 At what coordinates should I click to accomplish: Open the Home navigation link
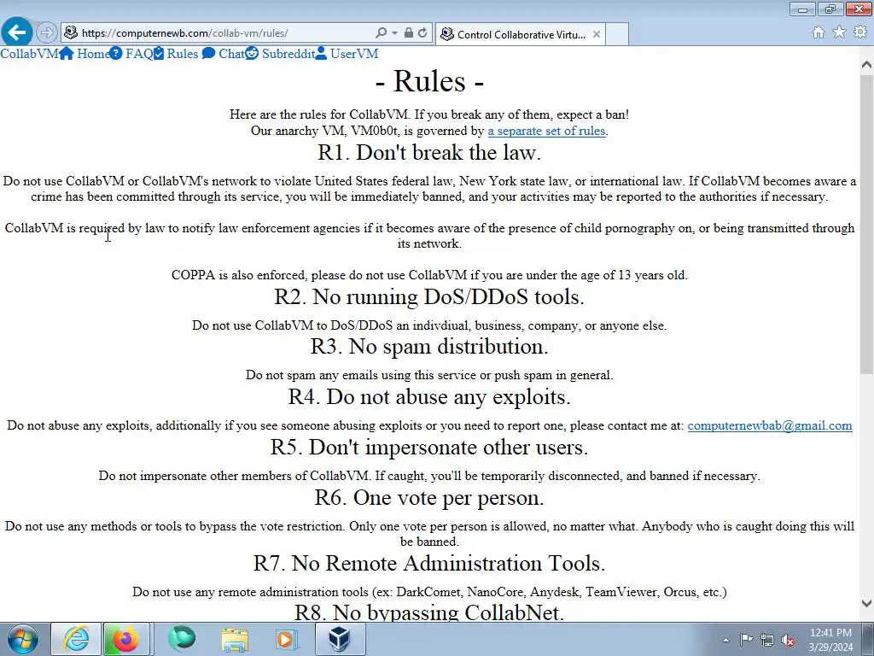(x=92, y=54)
